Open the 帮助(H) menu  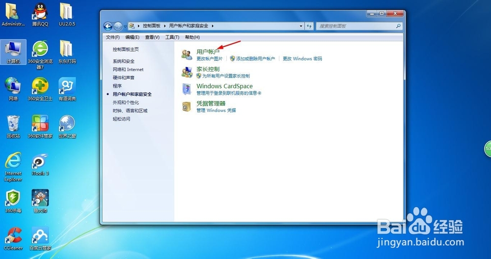coord(192,37)
